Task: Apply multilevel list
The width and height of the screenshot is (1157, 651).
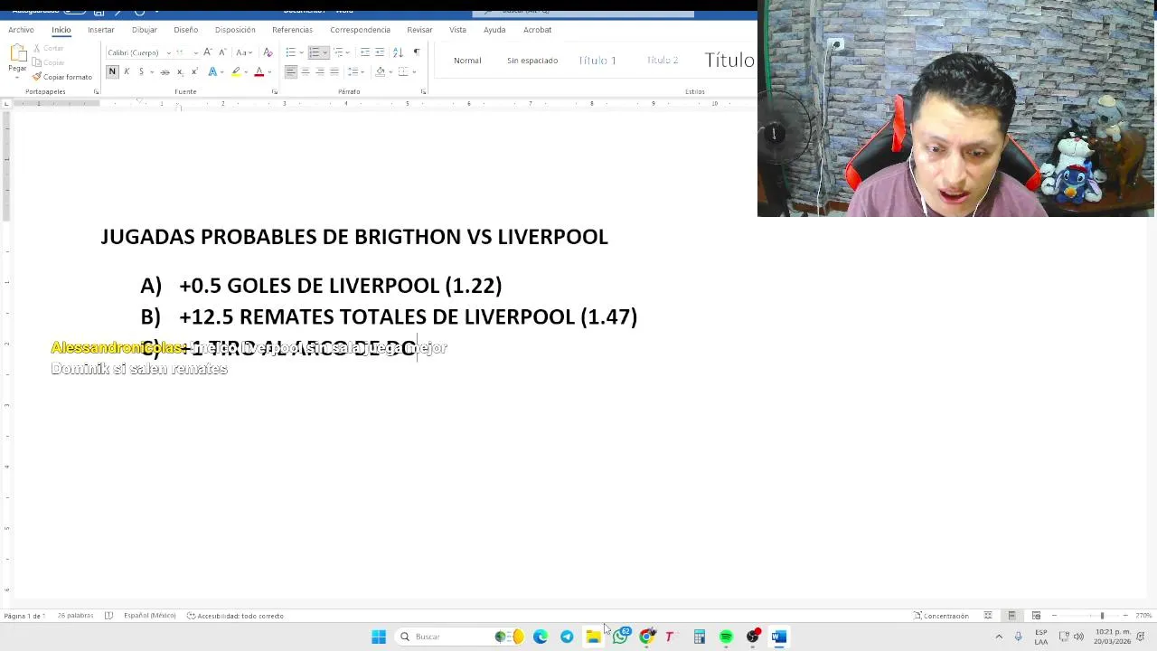Action: click(340, 52)
